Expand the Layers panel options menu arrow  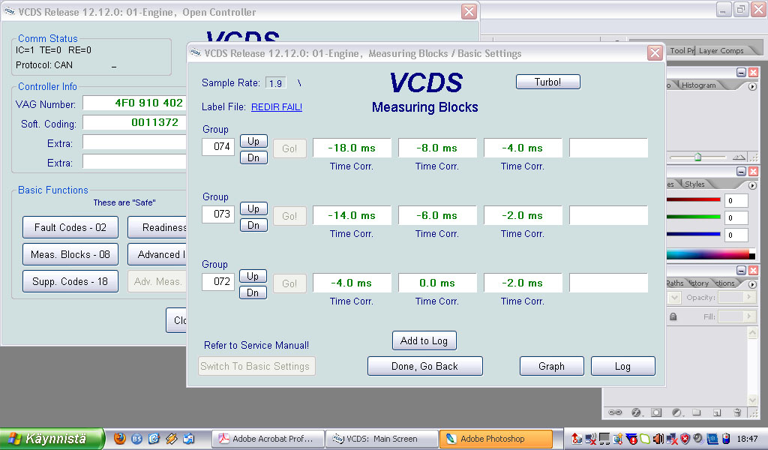click(752, 283)
